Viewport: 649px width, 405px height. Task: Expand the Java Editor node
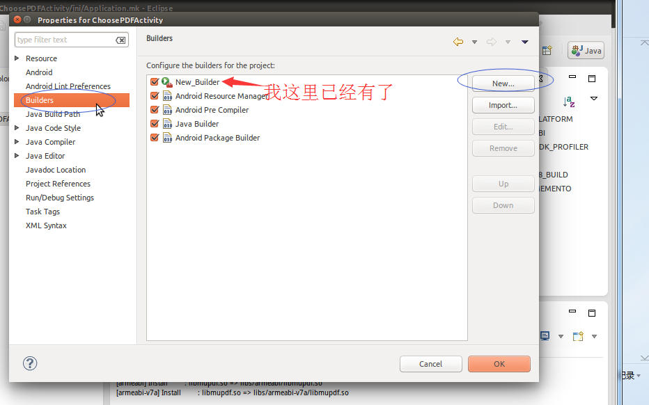17,156
